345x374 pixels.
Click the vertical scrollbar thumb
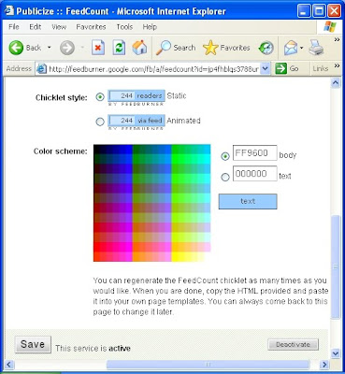click(x=336, y=266)
